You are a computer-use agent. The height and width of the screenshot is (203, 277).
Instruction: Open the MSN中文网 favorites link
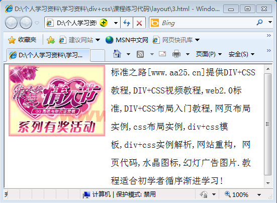[x=127, y=40]
